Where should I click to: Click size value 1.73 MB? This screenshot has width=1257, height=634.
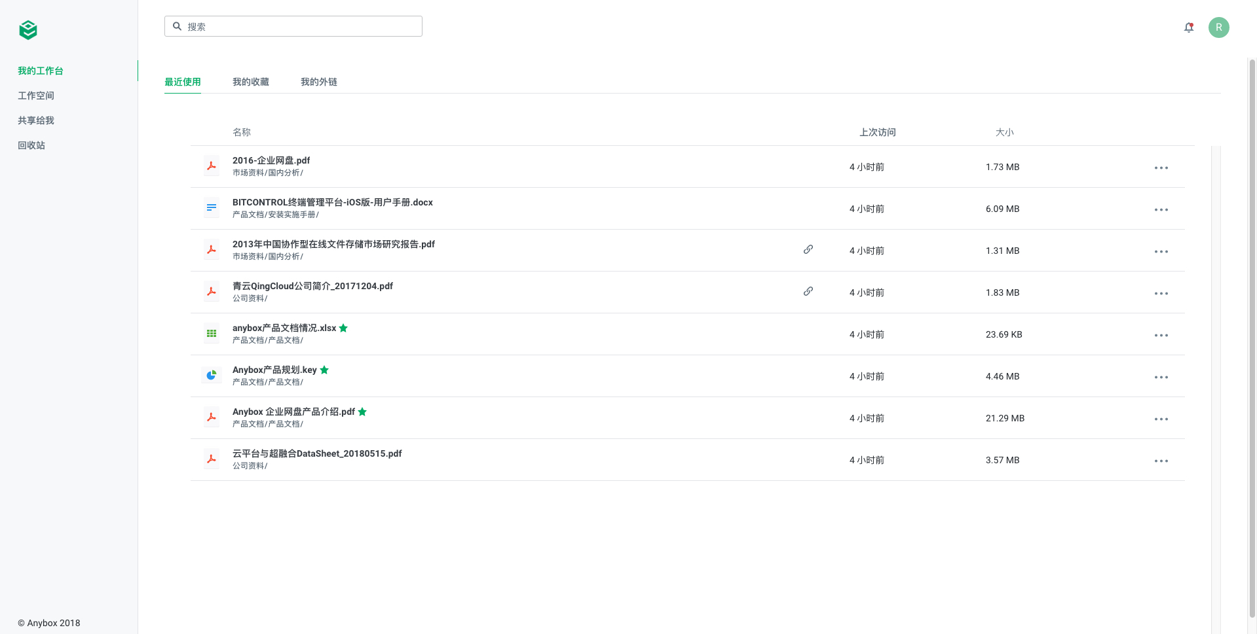point(1002,167)
